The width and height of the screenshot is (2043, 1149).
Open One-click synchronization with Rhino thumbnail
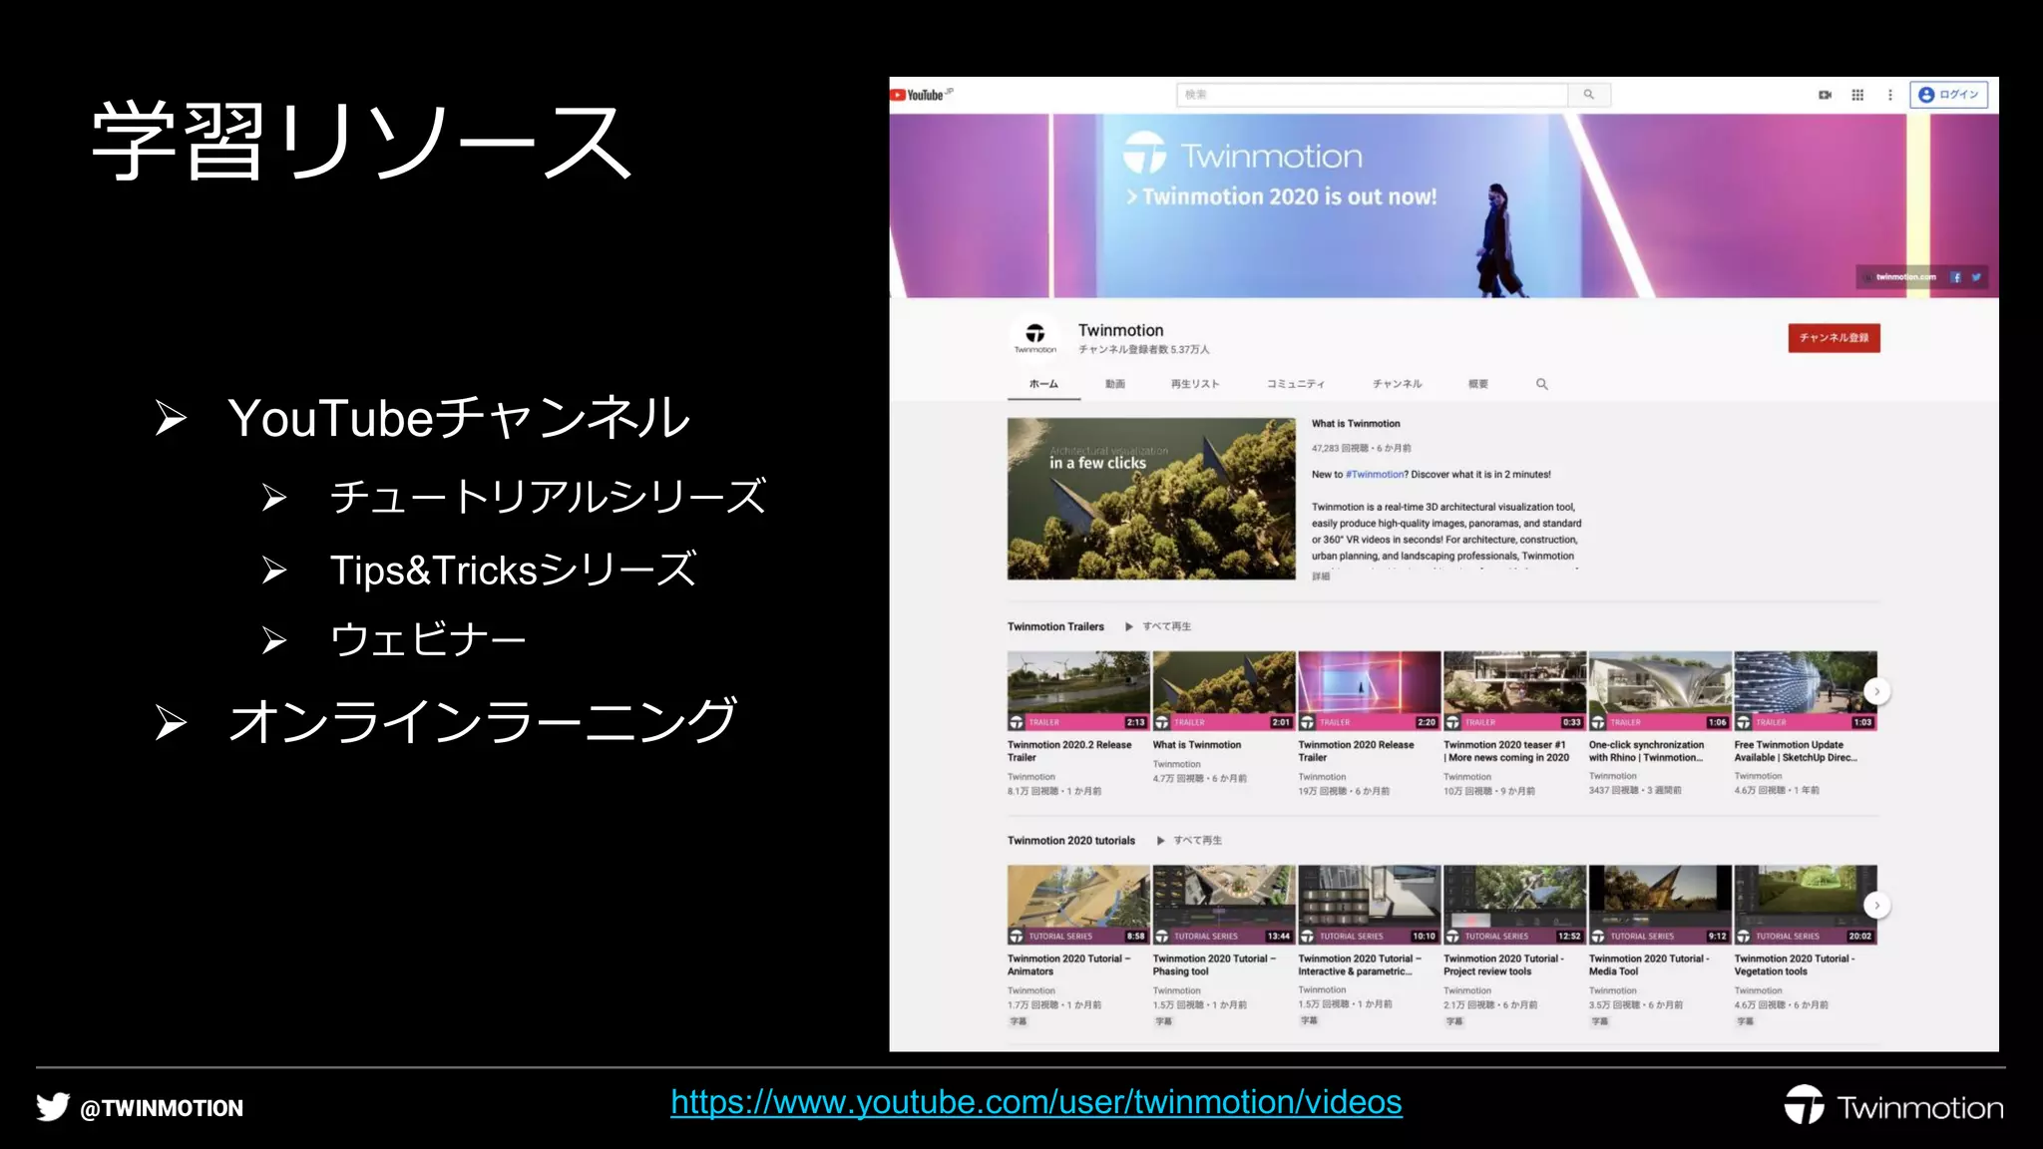(x=1660, y=691)
